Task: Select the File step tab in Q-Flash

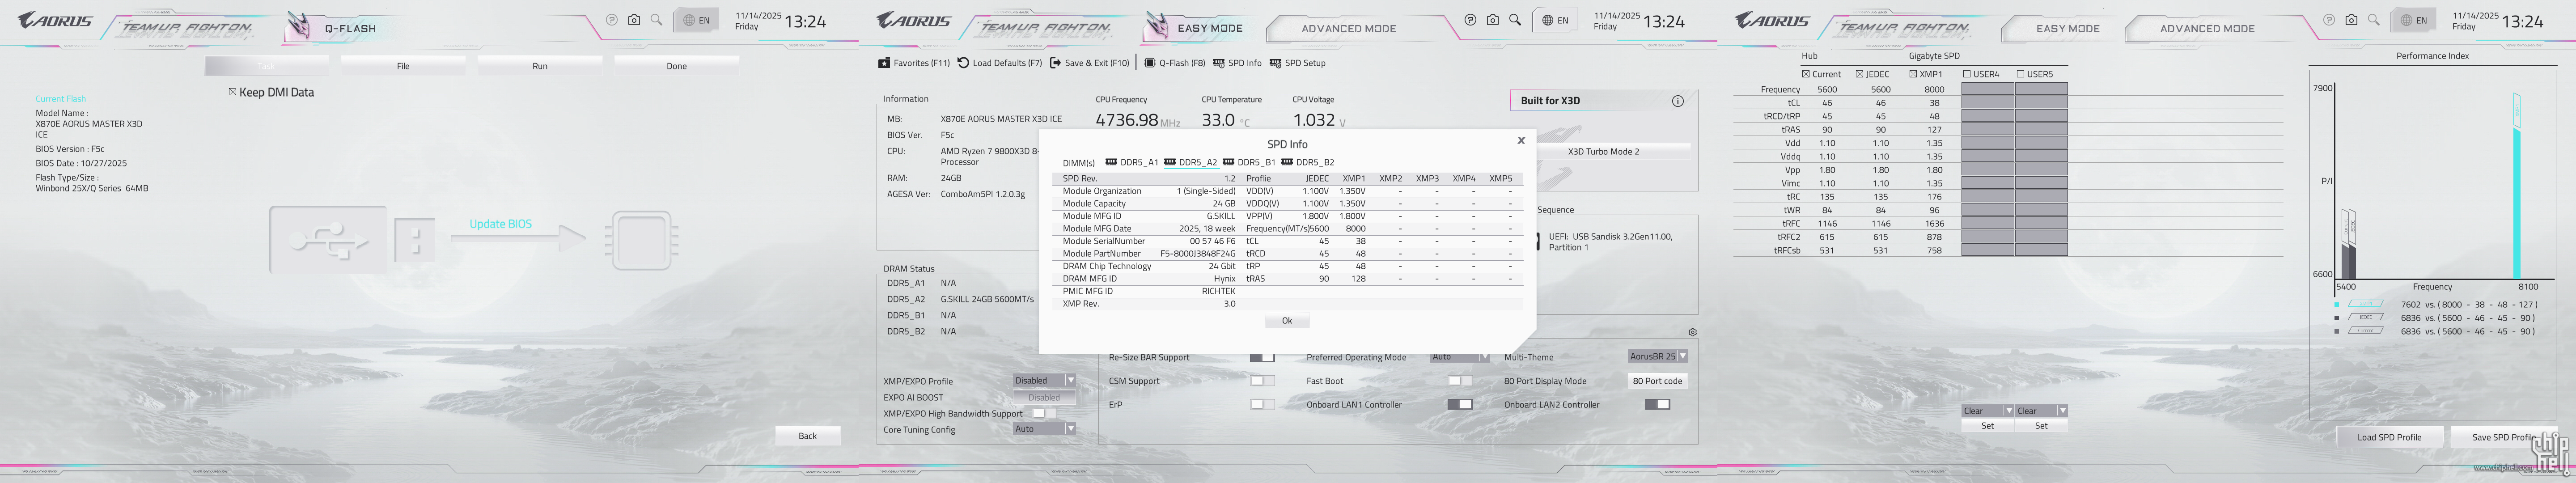Action: click(x=403, y=66)
